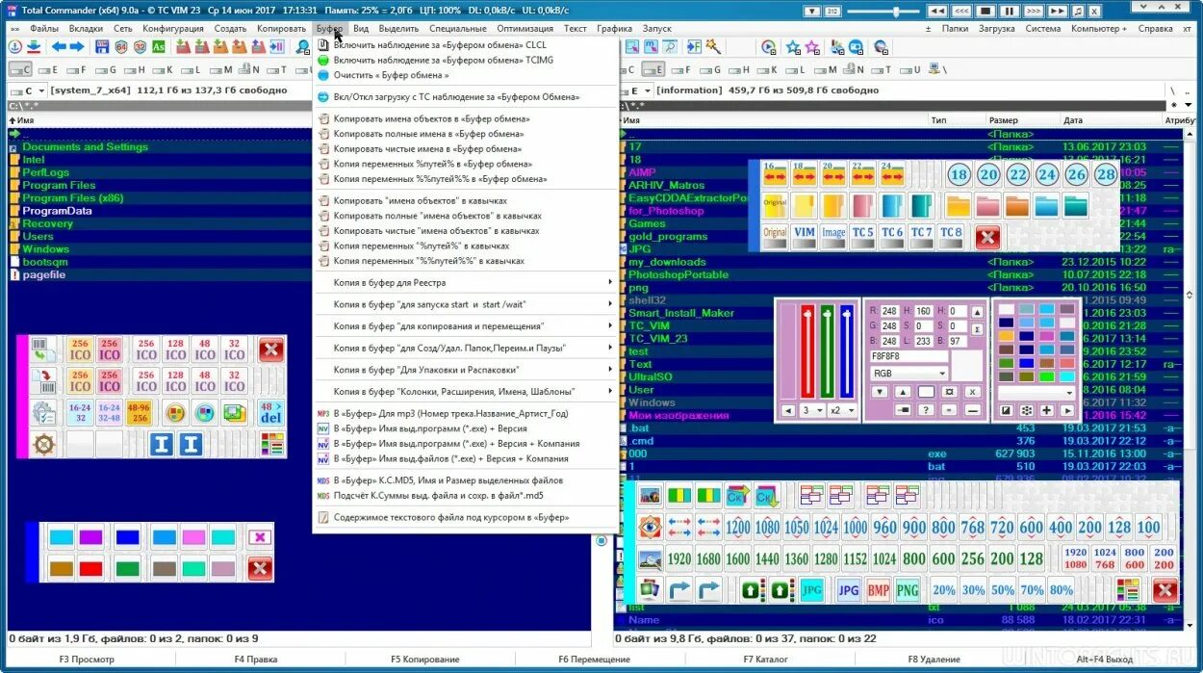This screenshot has height=673, width=1203.
Task: Expand 'для копирования и перемещения' submenu
Action: point(466,326)
